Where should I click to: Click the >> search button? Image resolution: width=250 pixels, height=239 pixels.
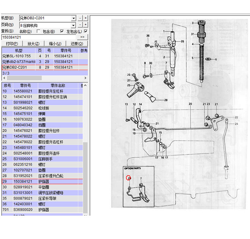[x=82, y=37]
